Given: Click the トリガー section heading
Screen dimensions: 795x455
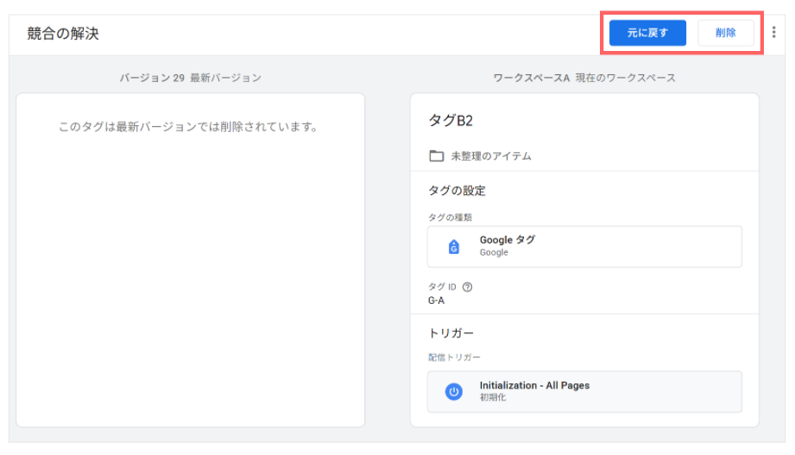Looking at the screenshot, I should coord(451,332).
